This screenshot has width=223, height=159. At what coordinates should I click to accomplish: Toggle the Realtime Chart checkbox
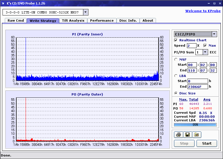pyautogui.click(x=176, y=40)
